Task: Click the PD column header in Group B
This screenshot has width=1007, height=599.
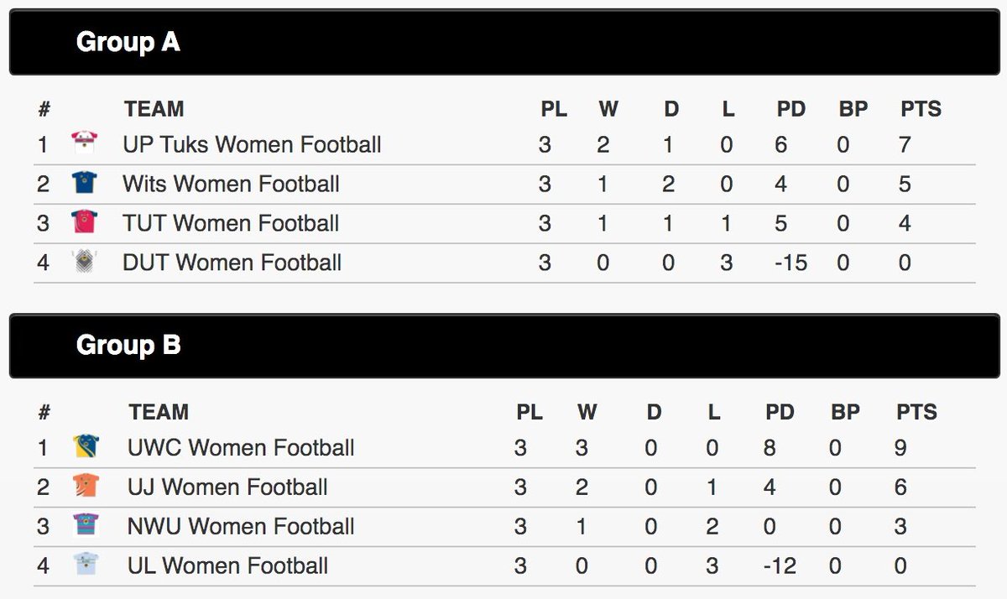Action: [x=780, y=412]
